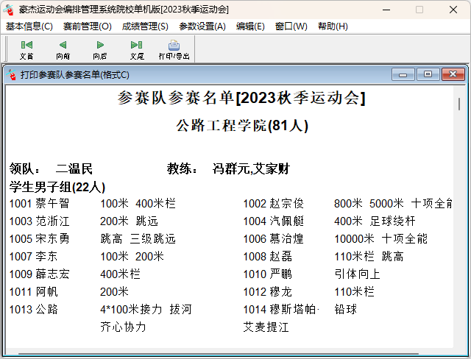Click team leader name 二温民
The height and width of the screenshot is (359, 471).
(74, 168)
